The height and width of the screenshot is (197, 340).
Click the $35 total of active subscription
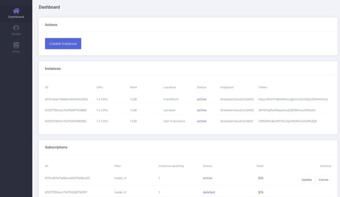[261, 178]
